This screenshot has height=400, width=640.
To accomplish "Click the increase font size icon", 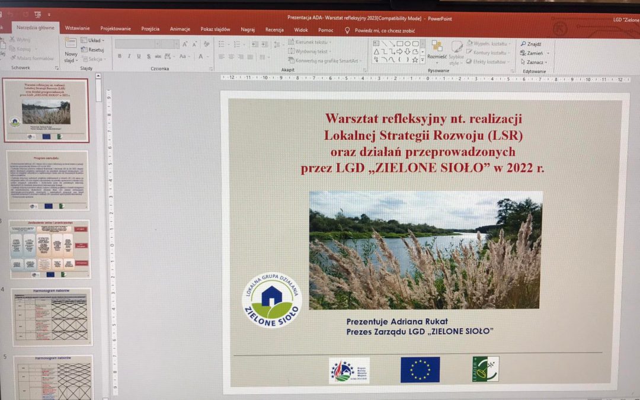I will pyautogui.click(x=185, y=44).
